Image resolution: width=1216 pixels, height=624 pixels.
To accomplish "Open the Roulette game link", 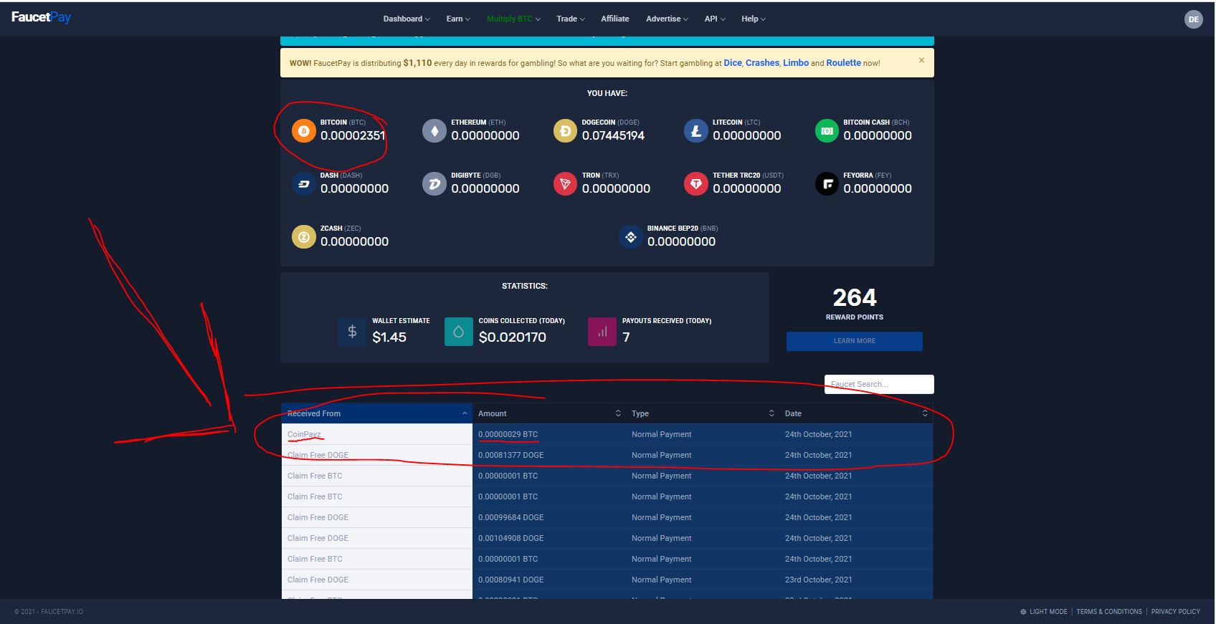I will (x=843, y=63).
